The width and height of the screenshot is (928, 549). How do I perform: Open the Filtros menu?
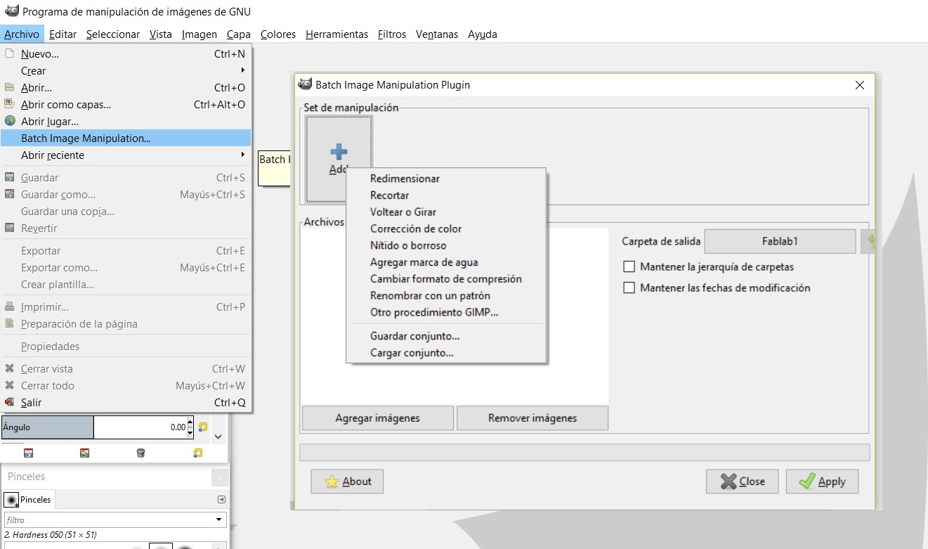[392, 34]
